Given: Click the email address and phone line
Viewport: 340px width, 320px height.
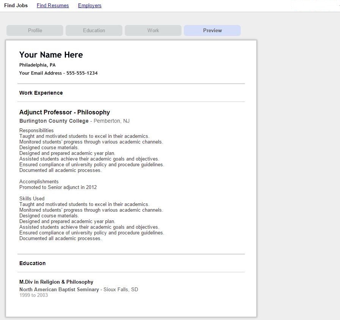Looking at the screenshot, I should (x=58, y=73).
